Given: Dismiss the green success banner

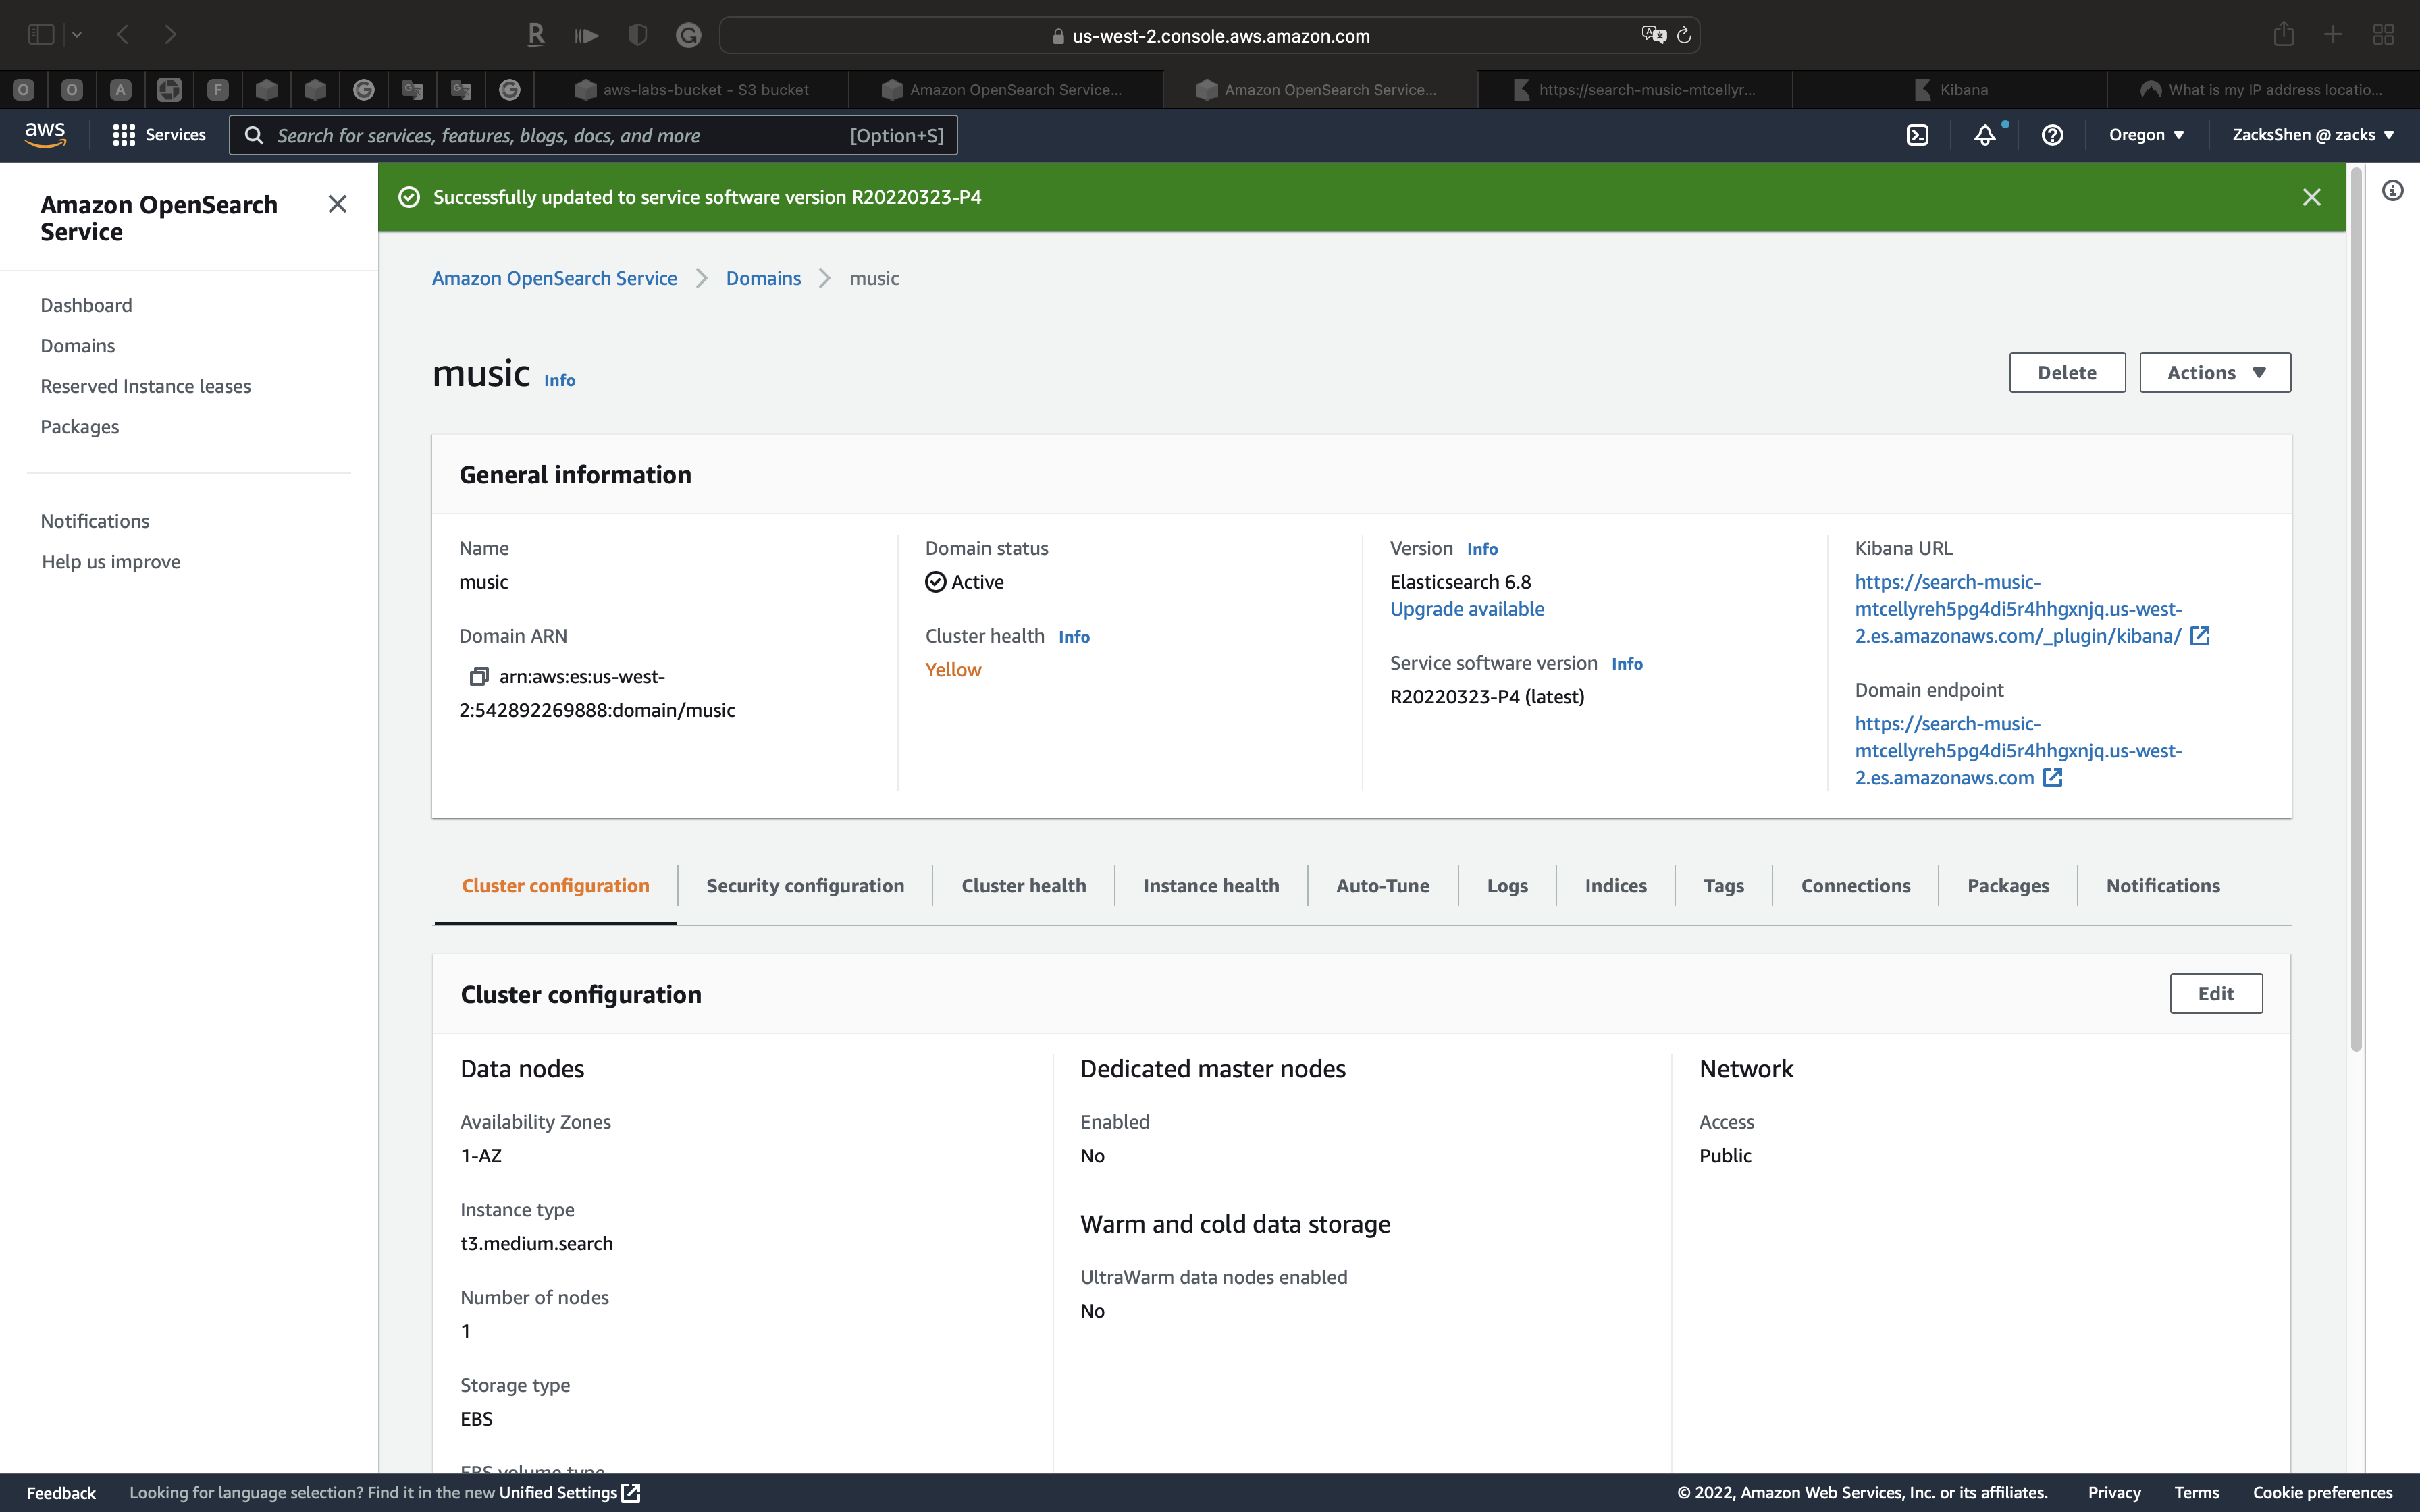Looking at the screenshot, I should [x=2311, y=197].
